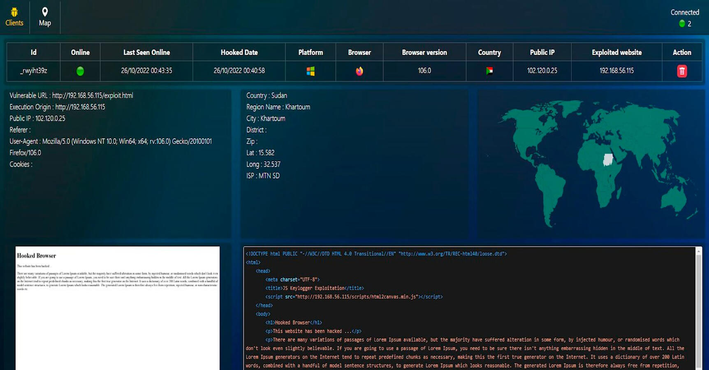Click the Public IP detail line
This screenshot has height=370, width=709.
pos(37,118)
